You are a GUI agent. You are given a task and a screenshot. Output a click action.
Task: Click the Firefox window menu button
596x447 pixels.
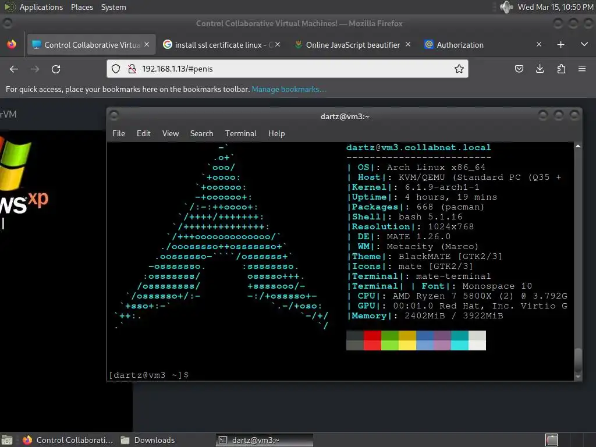(7, 23)
